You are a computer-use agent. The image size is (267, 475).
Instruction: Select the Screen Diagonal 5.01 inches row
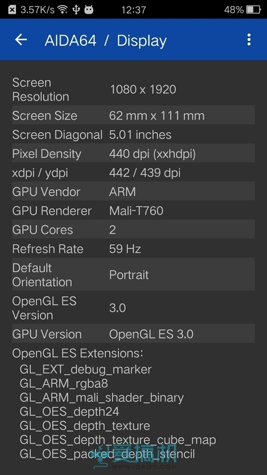[133, 135]
